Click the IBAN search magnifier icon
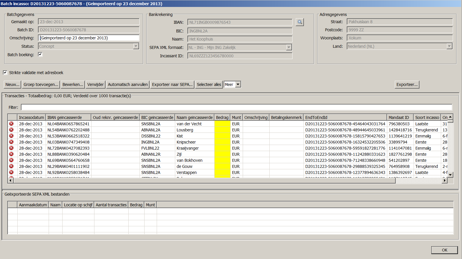 [x=300, y=22]
